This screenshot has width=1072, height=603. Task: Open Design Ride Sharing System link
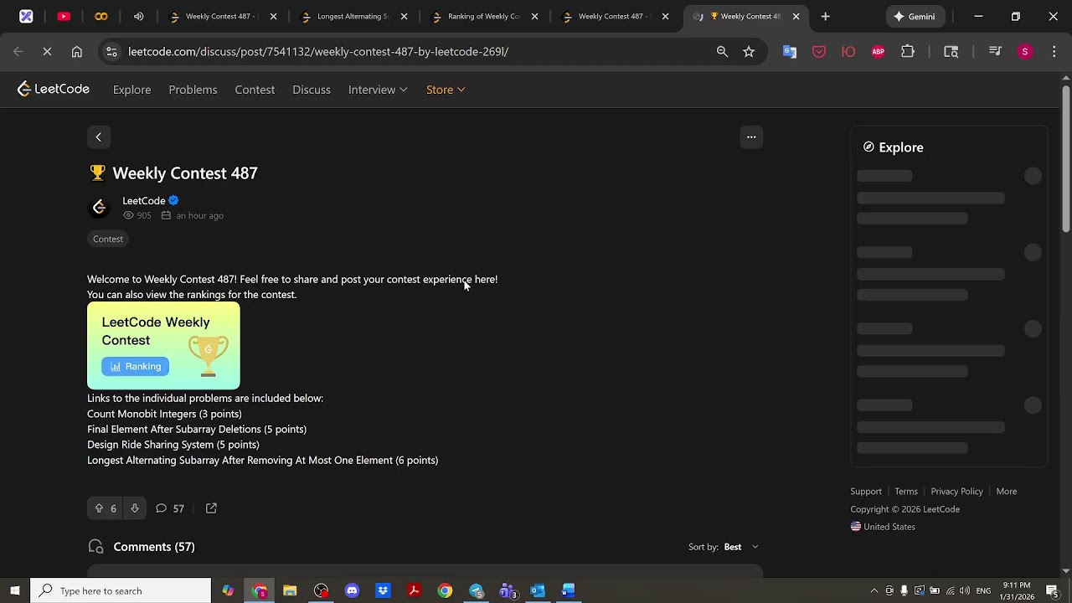pyautogui.click(x=173, y=445)
